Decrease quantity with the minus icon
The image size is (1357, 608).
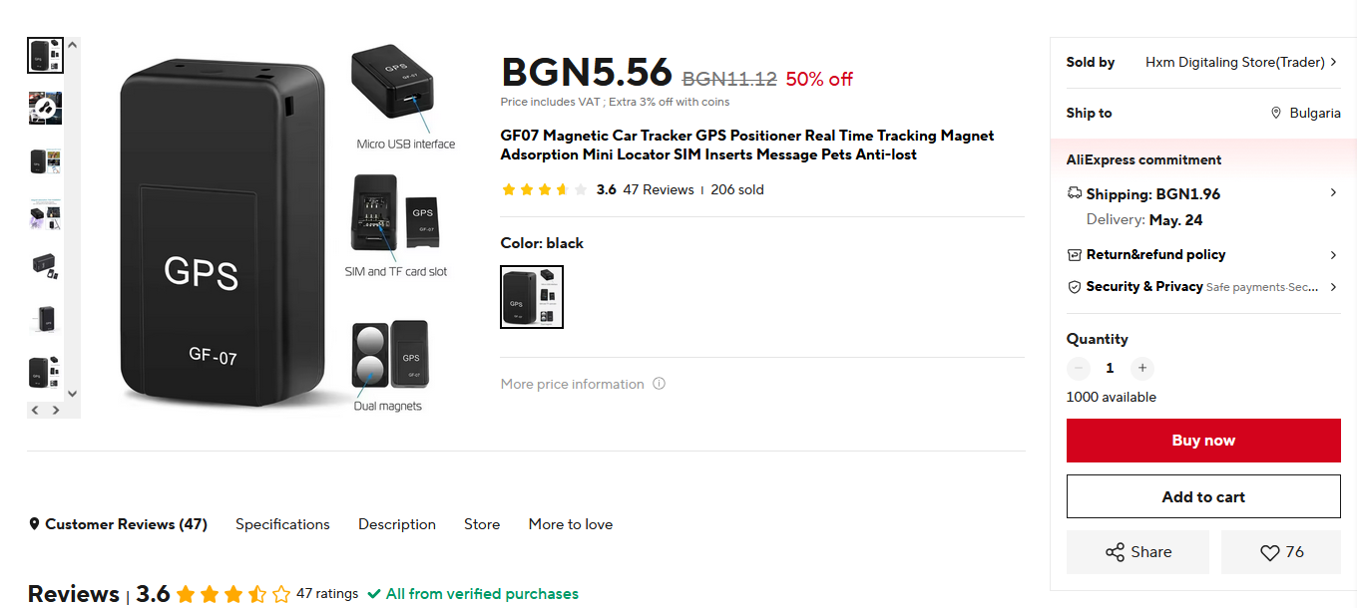click(x=1079, y=368)
